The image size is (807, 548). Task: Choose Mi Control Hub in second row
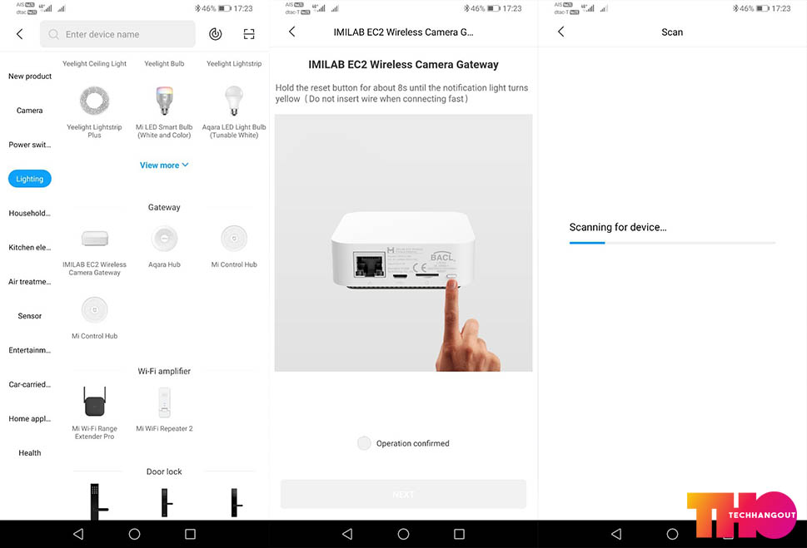coord(94,318)
